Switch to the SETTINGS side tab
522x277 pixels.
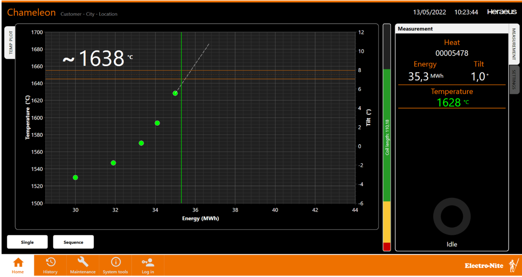514,80
